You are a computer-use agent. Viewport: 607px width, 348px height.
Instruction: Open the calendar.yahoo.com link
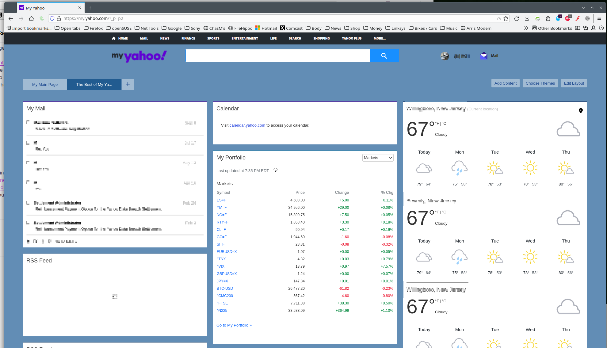[x=247, y=125]
